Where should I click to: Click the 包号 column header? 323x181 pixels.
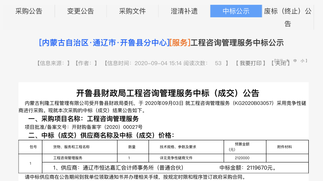(x=33, y=147)
